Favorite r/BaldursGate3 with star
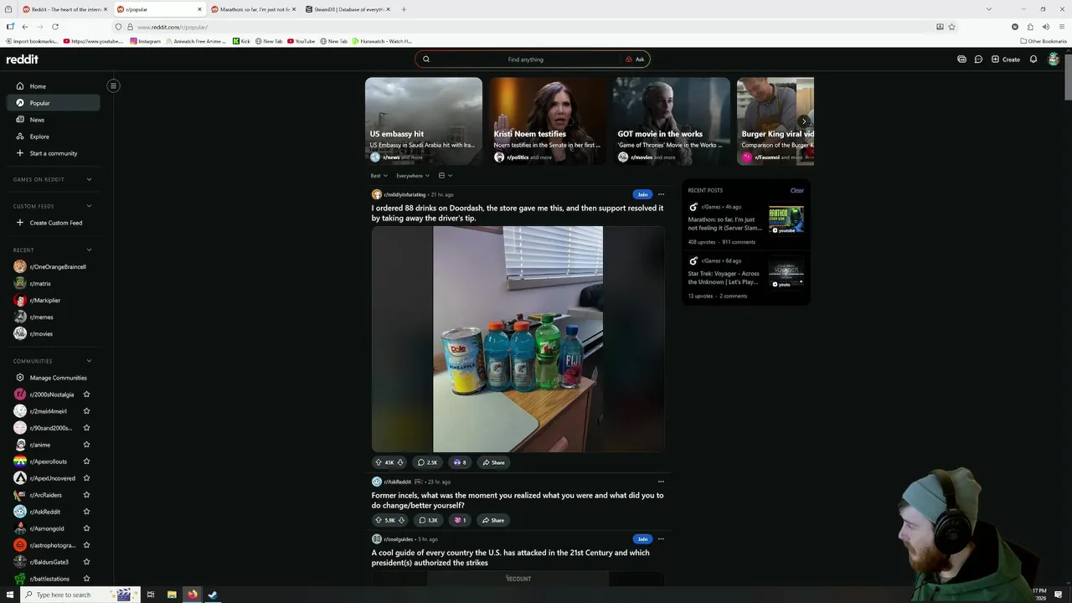This screenshot has width=1072, height=603. [86, 562]
